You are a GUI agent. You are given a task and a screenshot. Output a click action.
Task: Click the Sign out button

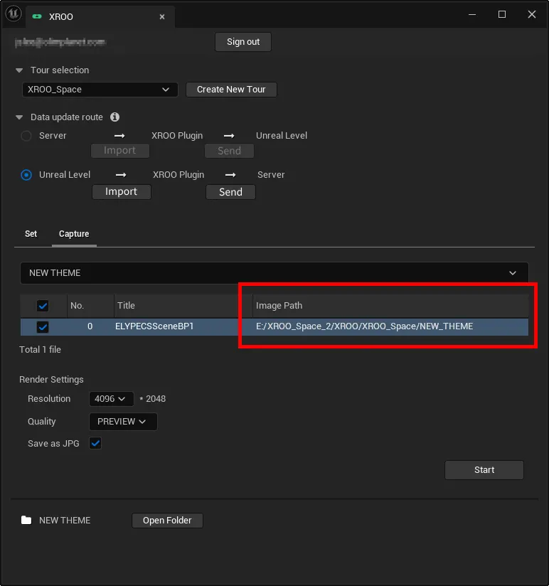243,42
